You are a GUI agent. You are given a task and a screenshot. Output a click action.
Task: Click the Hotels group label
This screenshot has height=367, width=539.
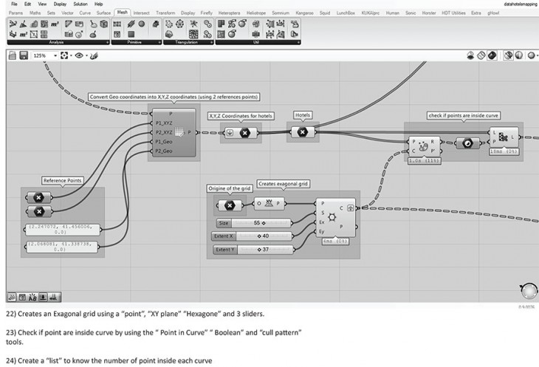click(x=303, y=115)
